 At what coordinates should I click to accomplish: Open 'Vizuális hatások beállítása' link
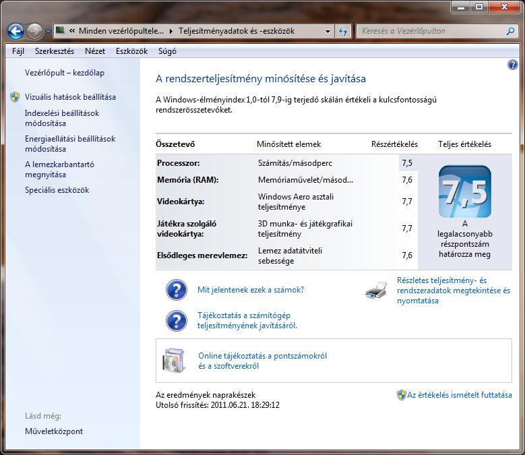(x=70, y=97)
